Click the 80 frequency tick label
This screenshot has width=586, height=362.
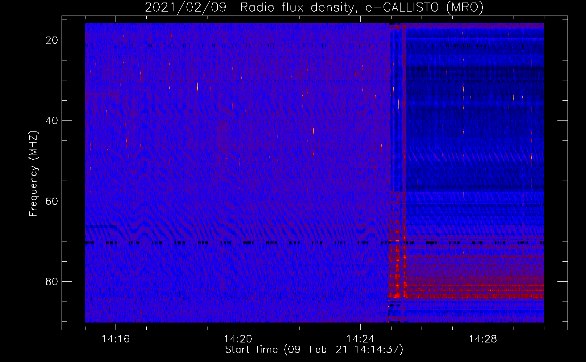pos(52,281)
